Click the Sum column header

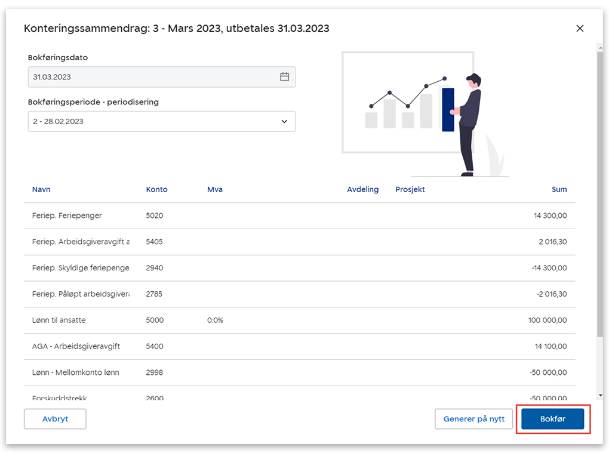pyautogui.click(x=559, y=189)
